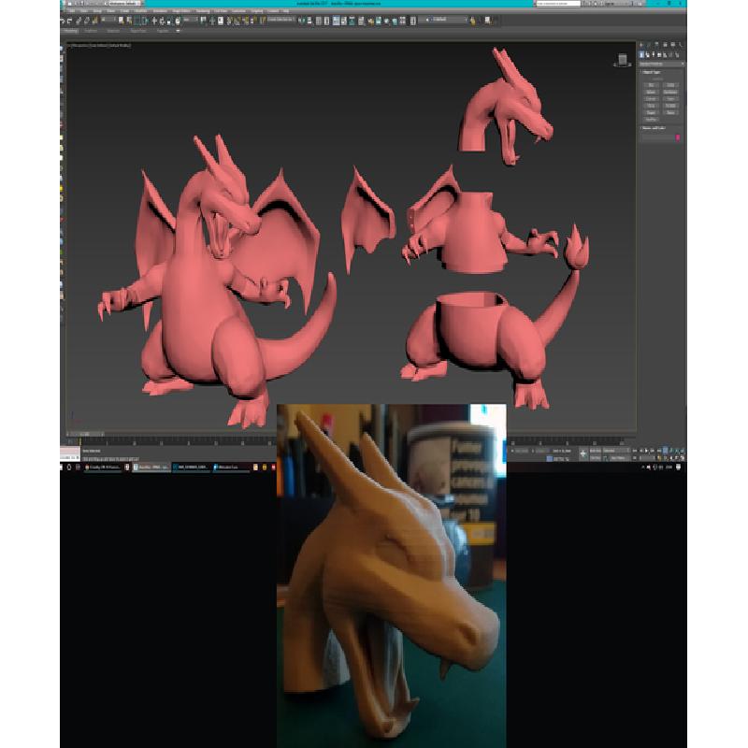Choose the Bind to Space Warp tool
Screen dimensions: 748x748
pos(94,21)
